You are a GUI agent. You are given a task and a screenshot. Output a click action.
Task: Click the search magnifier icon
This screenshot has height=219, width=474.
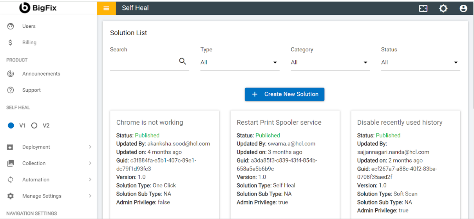tap(183, 61)
